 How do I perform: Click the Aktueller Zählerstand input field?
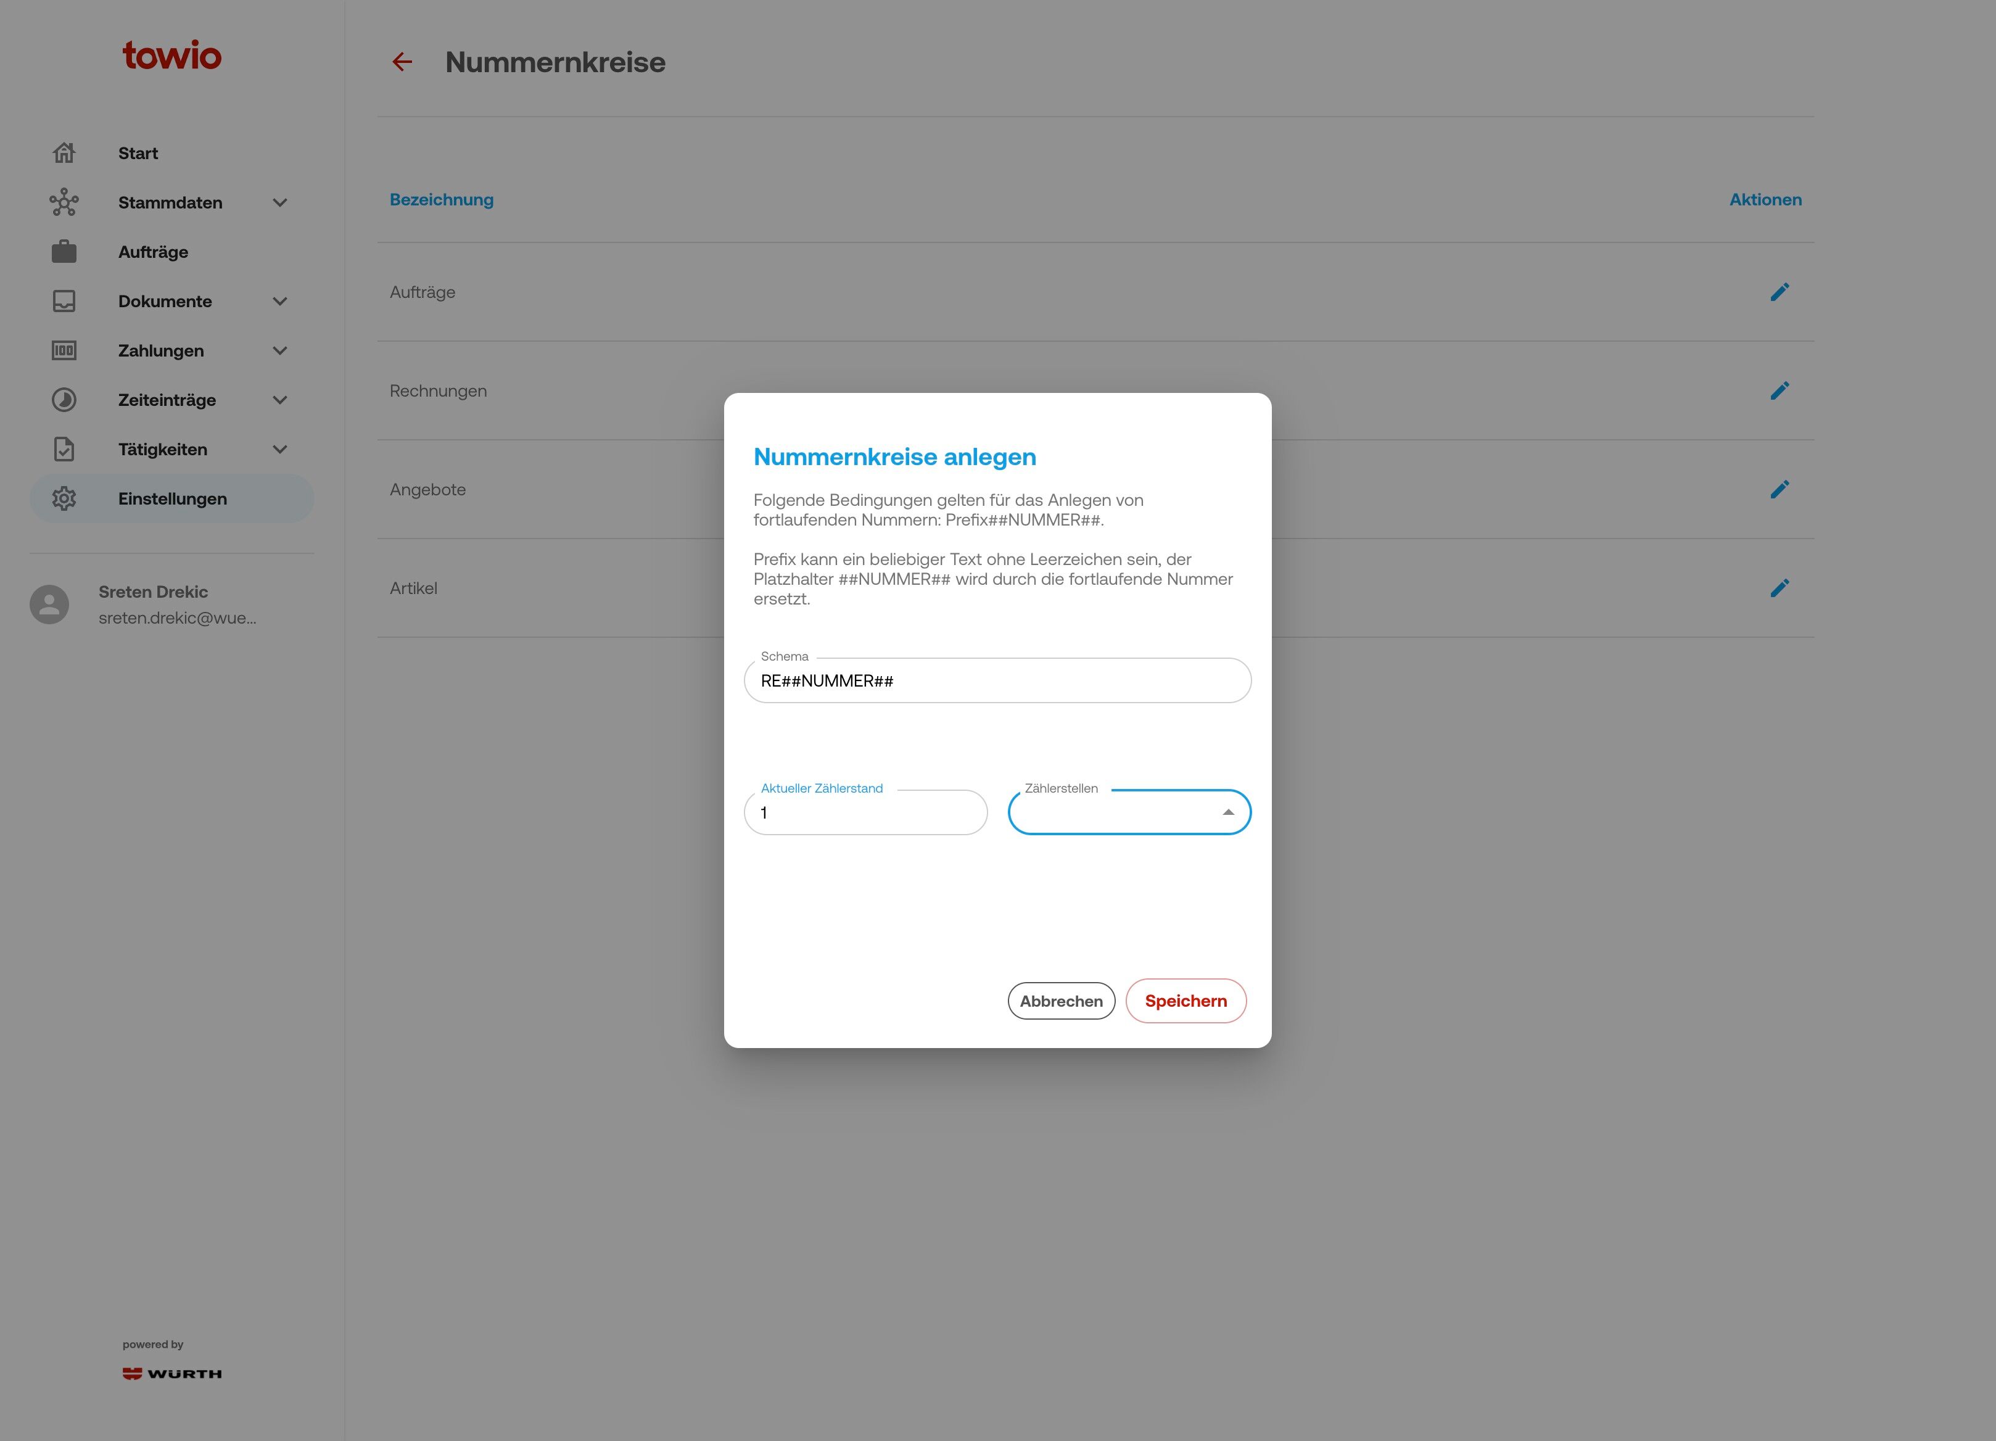tap(866, 812)
